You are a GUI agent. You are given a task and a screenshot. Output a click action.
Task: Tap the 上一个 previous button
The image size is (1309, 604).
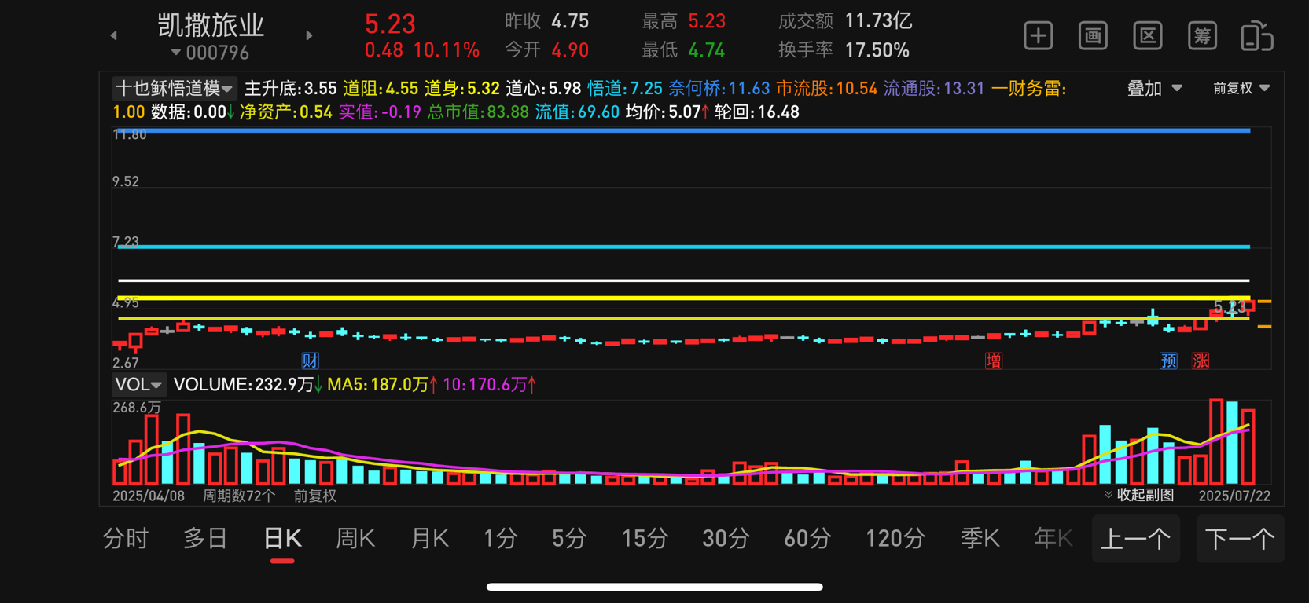click(1136, 539)
